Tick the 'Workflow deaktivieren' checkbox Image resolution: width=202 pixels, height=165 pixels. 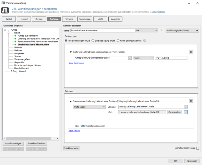pyautogui.click(x=198, y=148)
